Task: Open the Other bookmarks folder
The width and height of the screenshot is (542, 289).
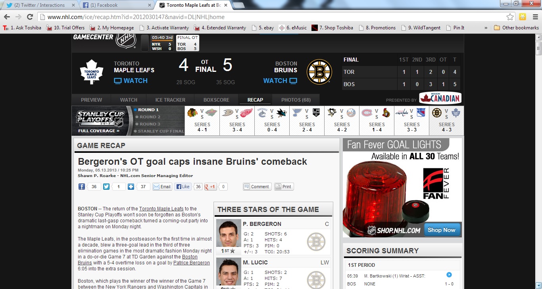Action: (516, 28)
